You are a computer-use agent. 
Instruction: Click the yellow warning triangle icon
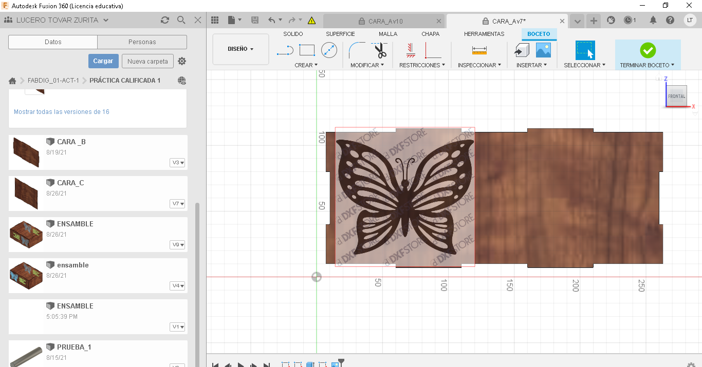click(x=311, y=21)
